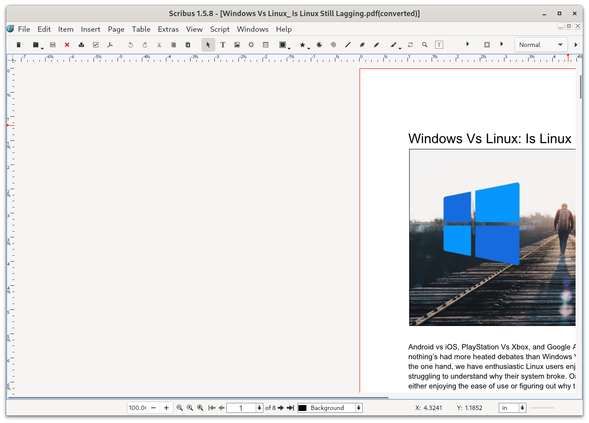Click the Edit Text with Story Editor icon
The image size is (589, 423).
[x=439, y=45]
